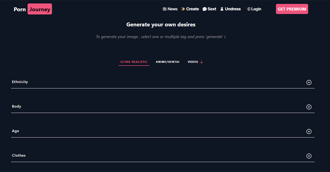Image resolution: width=330 pixels, height=172 pixels.
Task: Click the speech bubble icon beside Sext
Action: pyautogui.click(x=204, y=9)
